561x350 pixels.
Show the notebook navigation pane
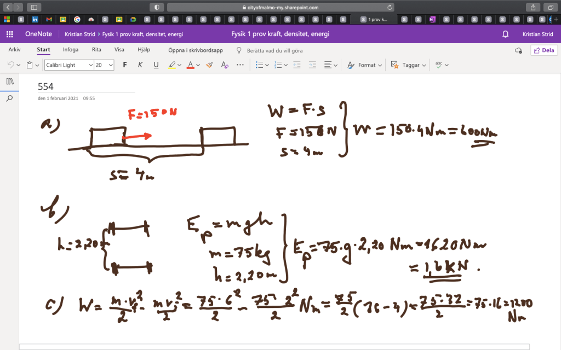(9, 81)
